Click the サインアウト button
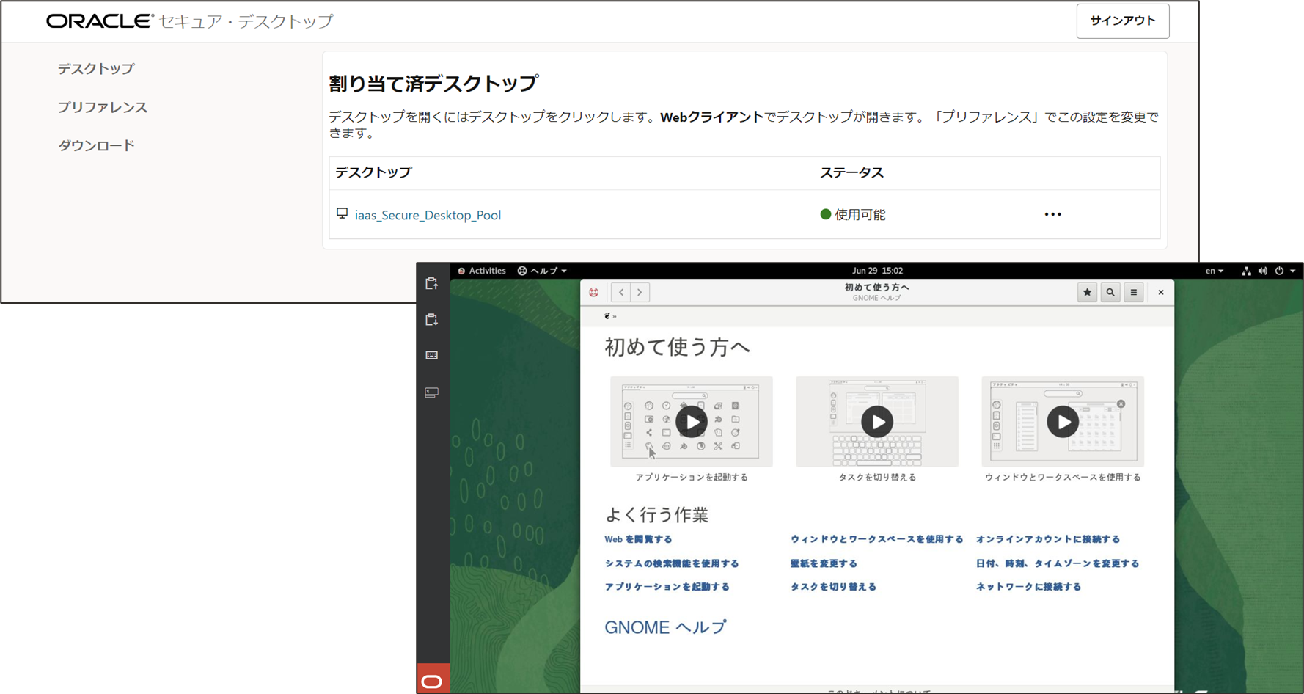 1123,21
